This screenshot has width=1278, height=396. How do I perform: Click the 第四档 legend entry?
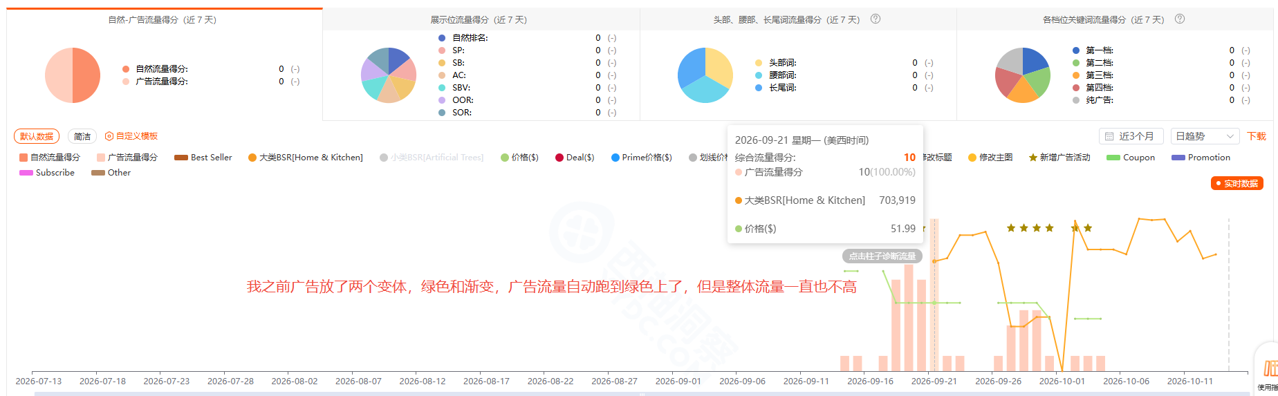pyautogui.click(x=1093, y=88)
